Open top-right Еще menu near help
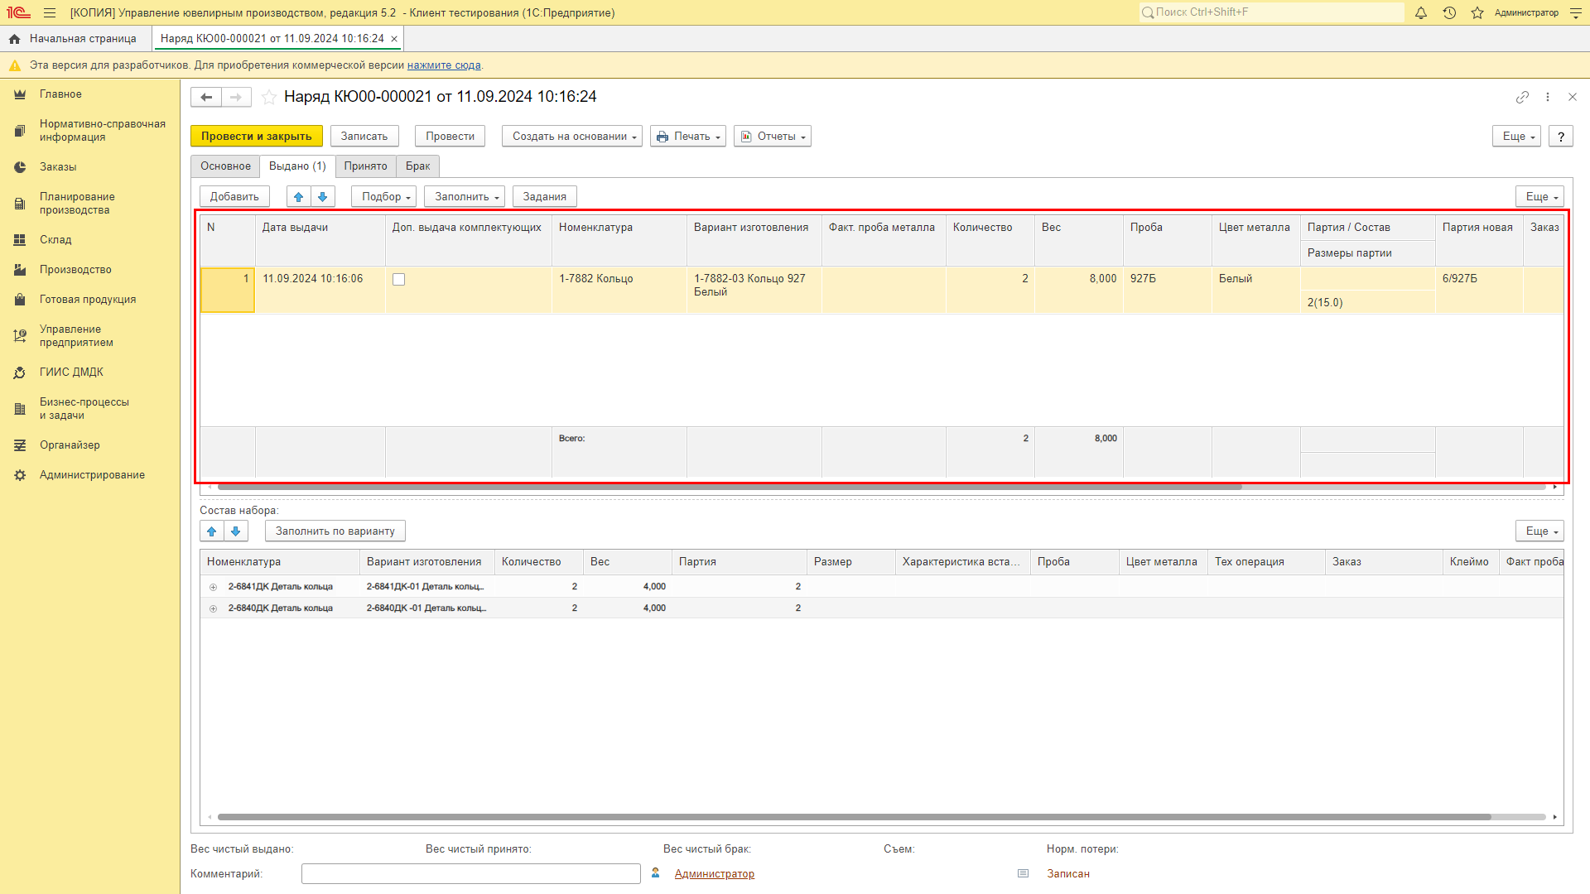1590x894 pixels. [1517, 137]
